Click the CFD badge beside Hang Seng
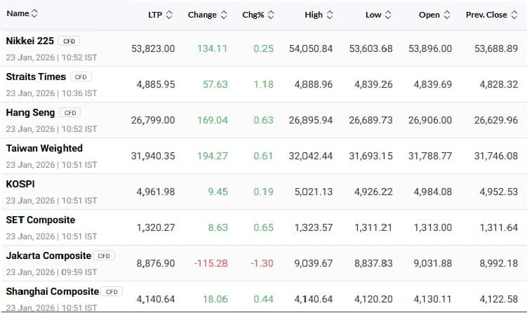 70,112
